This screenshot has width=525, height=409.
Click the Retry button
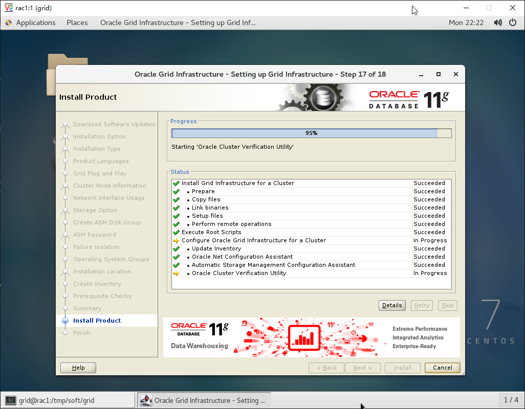coord(422,305)
